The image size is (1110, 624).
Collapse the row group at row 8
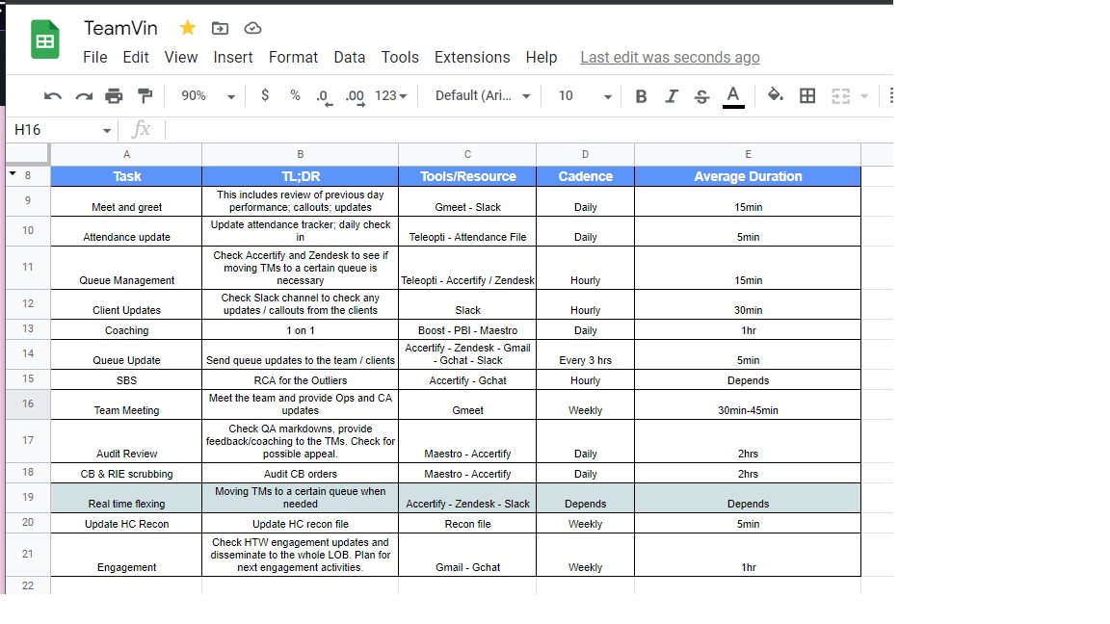click(13, 173)
